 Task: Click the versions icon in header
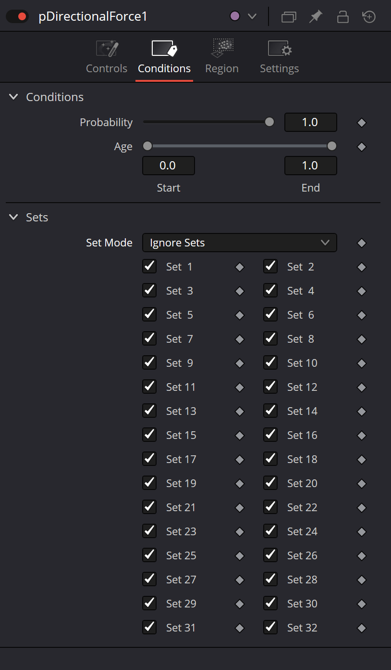pyautogui.click(x=289, y=17)
